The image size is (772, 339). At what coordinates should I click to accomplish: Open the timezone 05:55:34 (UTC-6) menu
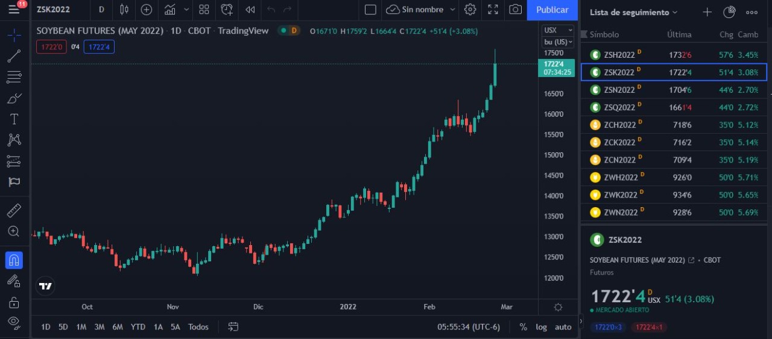[x=469, y=327]
